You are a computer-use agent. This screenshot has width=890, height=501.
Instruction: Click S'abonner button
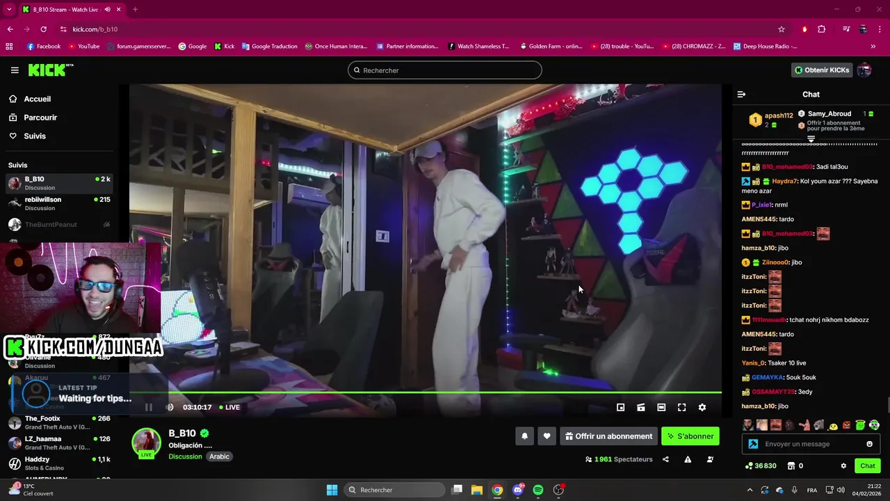click(690, 436)
